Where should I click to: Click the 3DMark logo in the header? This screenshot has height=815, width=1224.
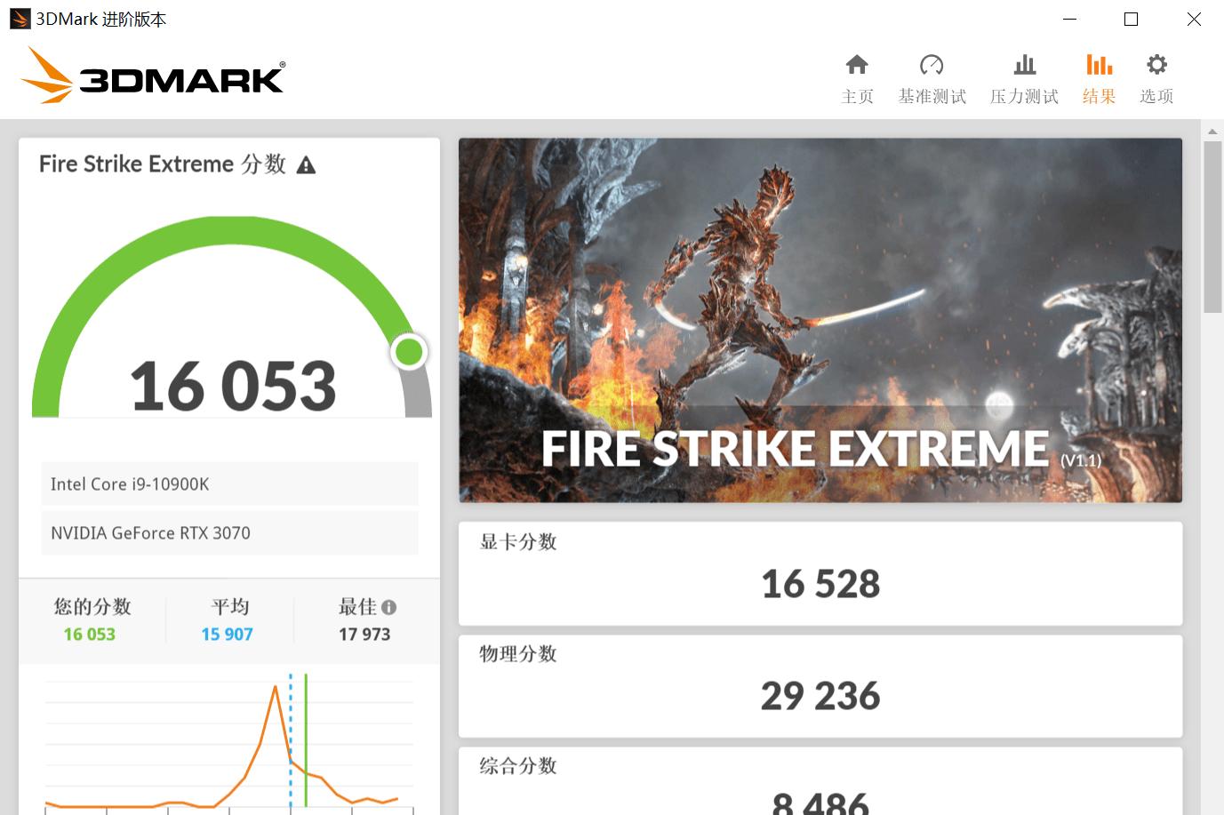pos(153,75)
